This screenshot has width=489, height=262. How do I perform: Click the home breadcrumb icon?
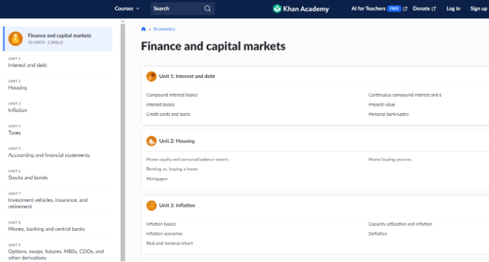(x=143, y=29)
